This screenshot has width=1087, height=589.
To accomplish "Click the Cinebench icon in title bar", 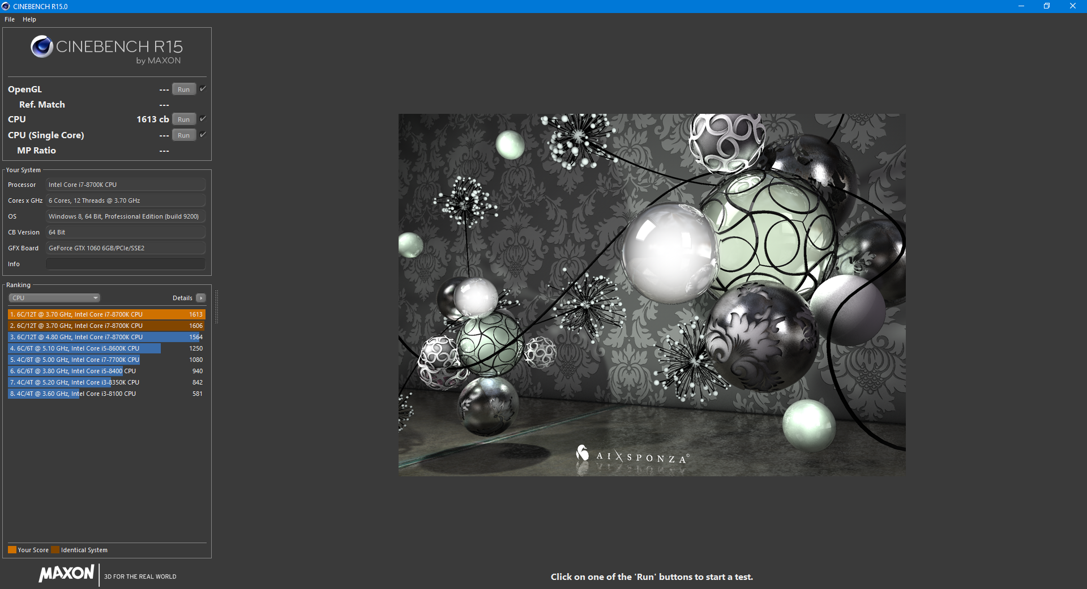I will (6, 6).
